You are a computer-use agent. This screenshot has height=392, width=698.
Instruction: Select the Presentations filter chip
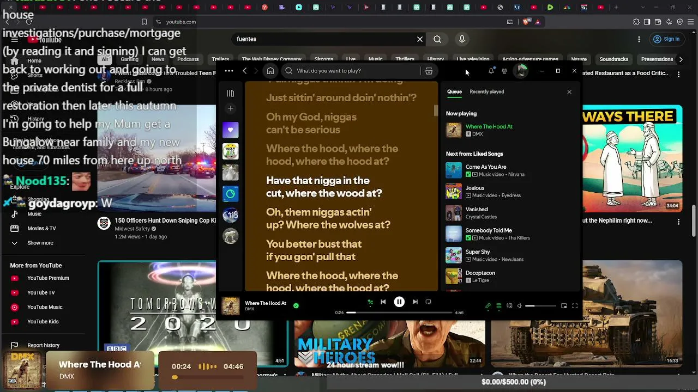(x=657, y=59)
